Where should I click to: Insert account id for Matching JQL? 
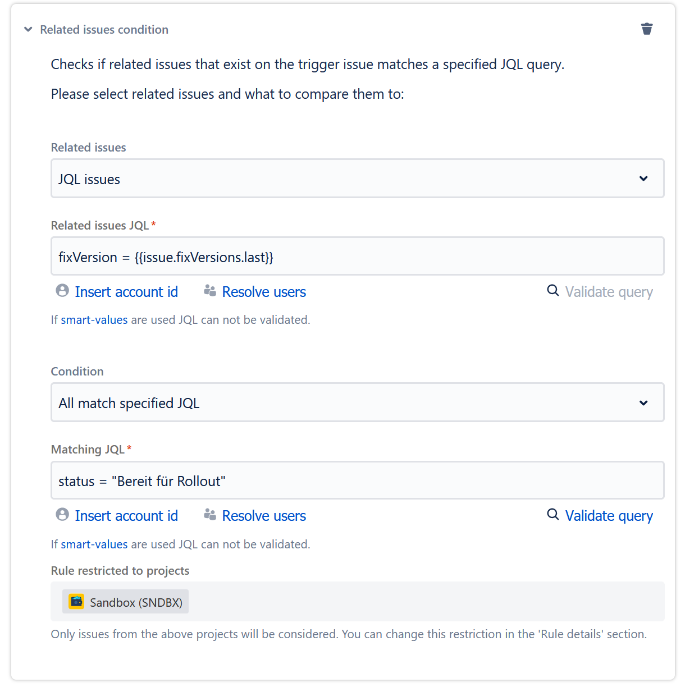coord(126,516)
